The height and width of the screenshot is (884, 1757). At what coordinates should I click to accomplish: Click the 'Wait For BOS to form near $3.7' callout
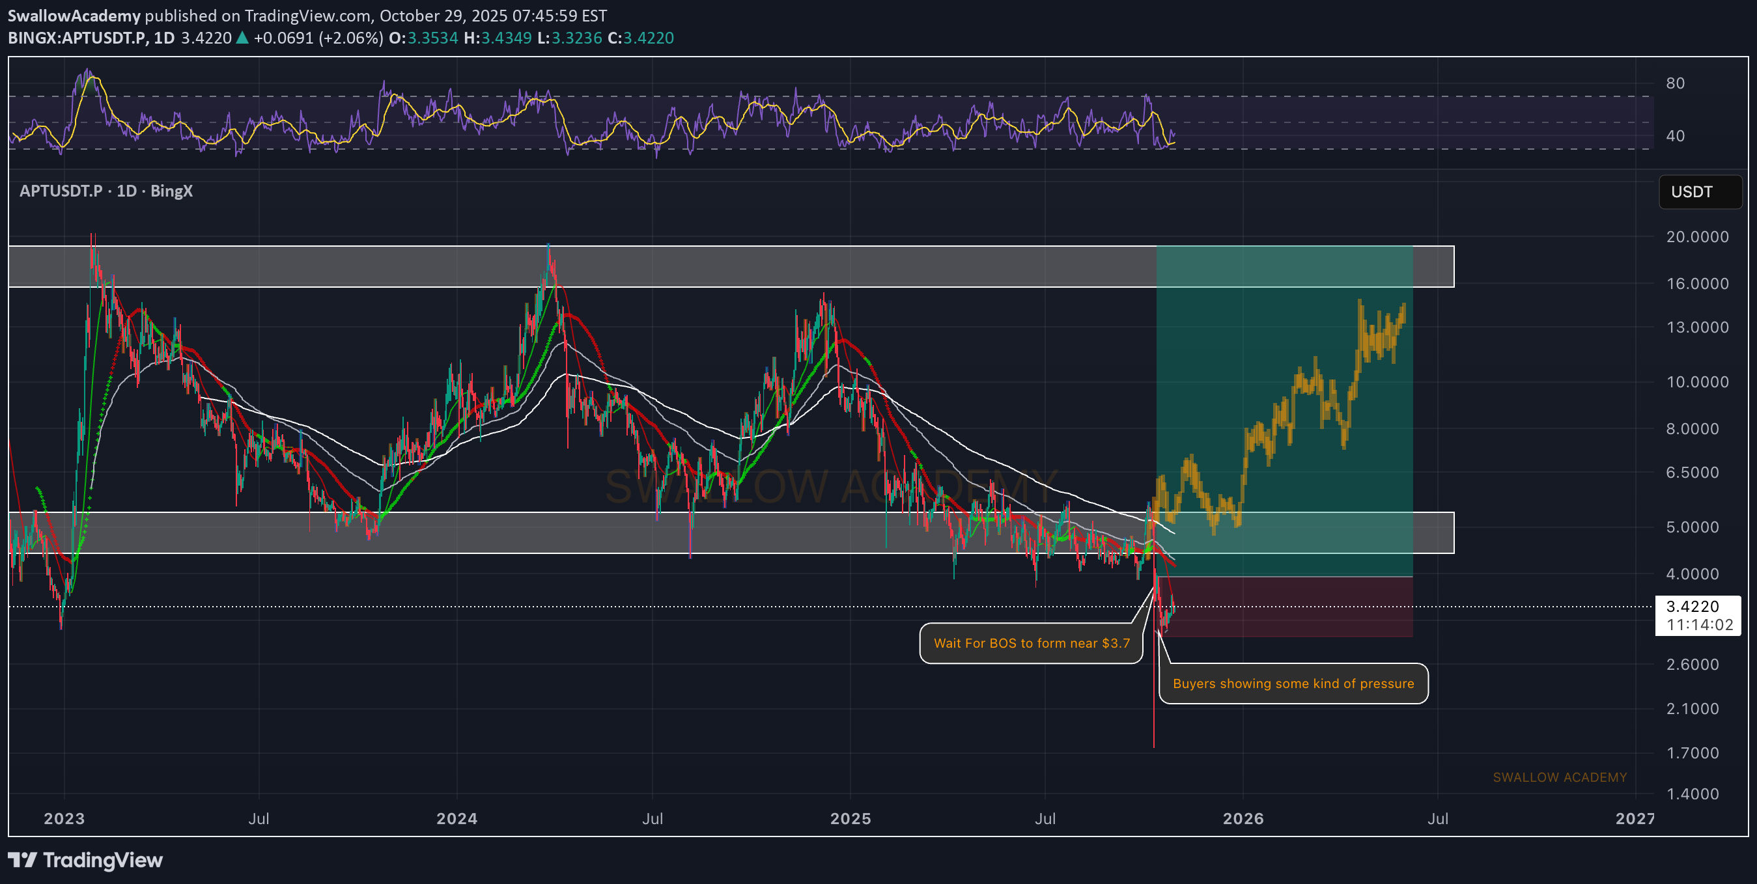tap(1031, 642)
